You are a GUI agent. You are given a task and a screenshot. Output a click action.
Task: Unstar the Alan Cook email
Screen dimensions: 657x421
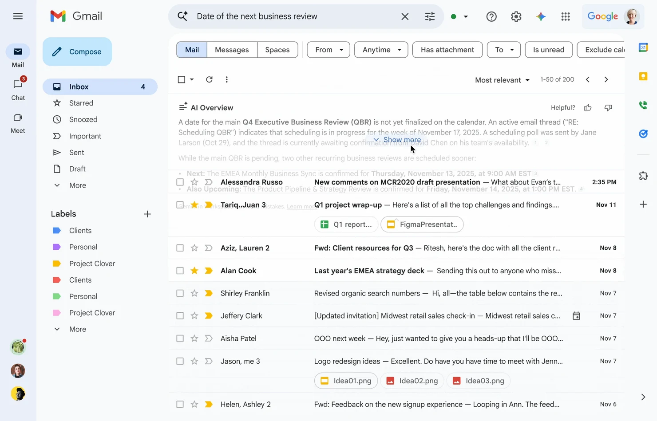194,271
